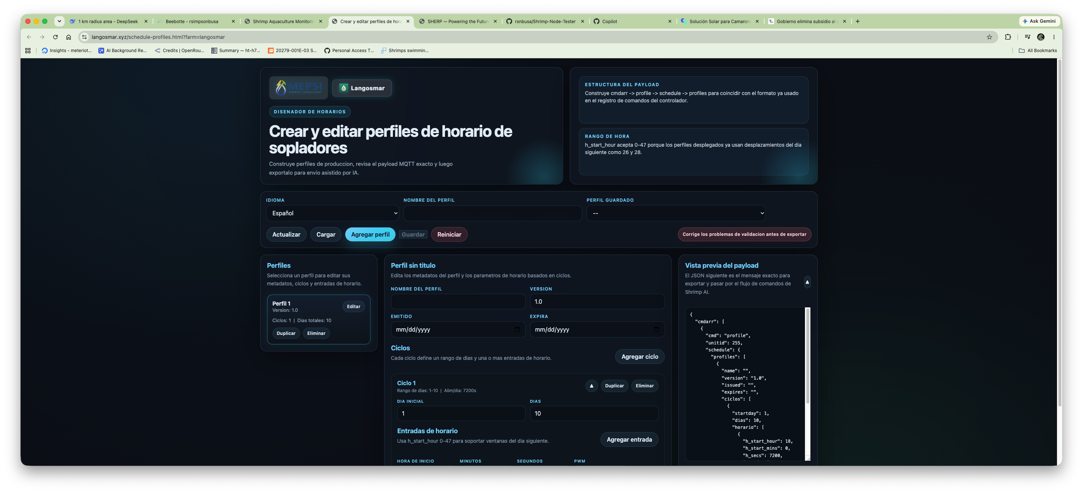Collapse the payload preview panel arrow
The image size is (1083, 493).
point(807,282)
